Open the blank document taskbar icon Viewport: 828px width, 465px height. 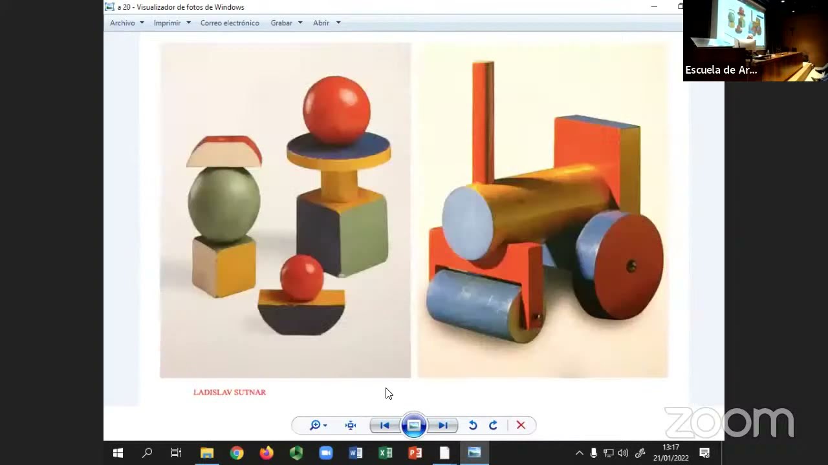click(444, 453)
